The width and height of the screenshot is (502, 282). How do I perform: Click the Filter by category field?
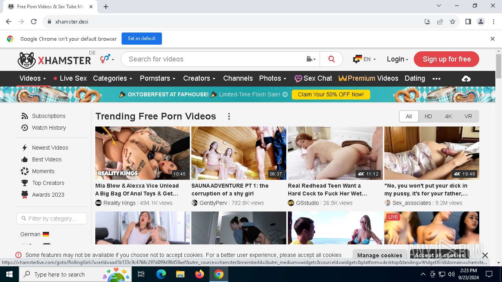coord(52,219)
